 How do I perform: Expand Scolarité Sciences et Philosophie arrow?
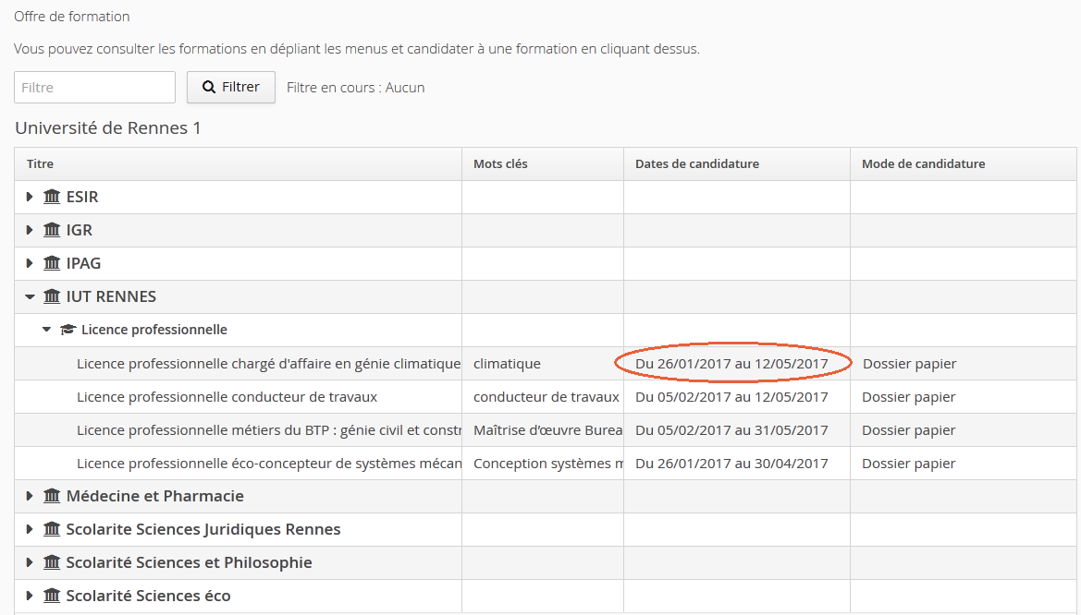pos(29,562)
